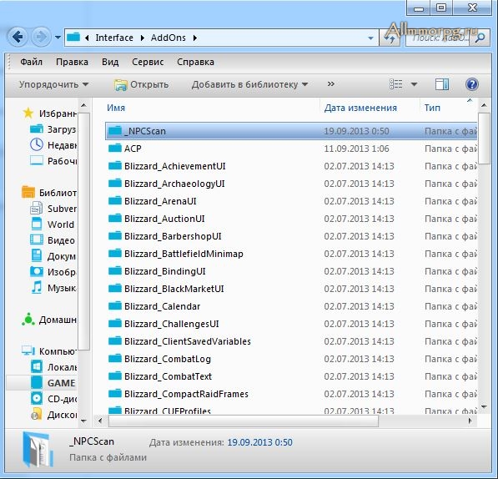
Task: Expand the arrow after AddOns in path
Action: click(195, 38)
